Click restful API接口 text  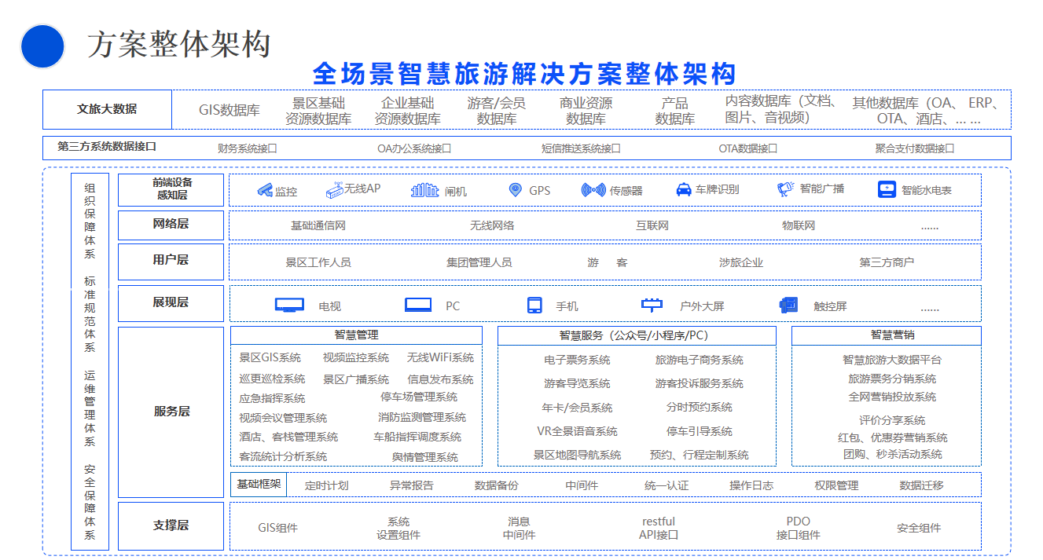[x=659, y=528]
